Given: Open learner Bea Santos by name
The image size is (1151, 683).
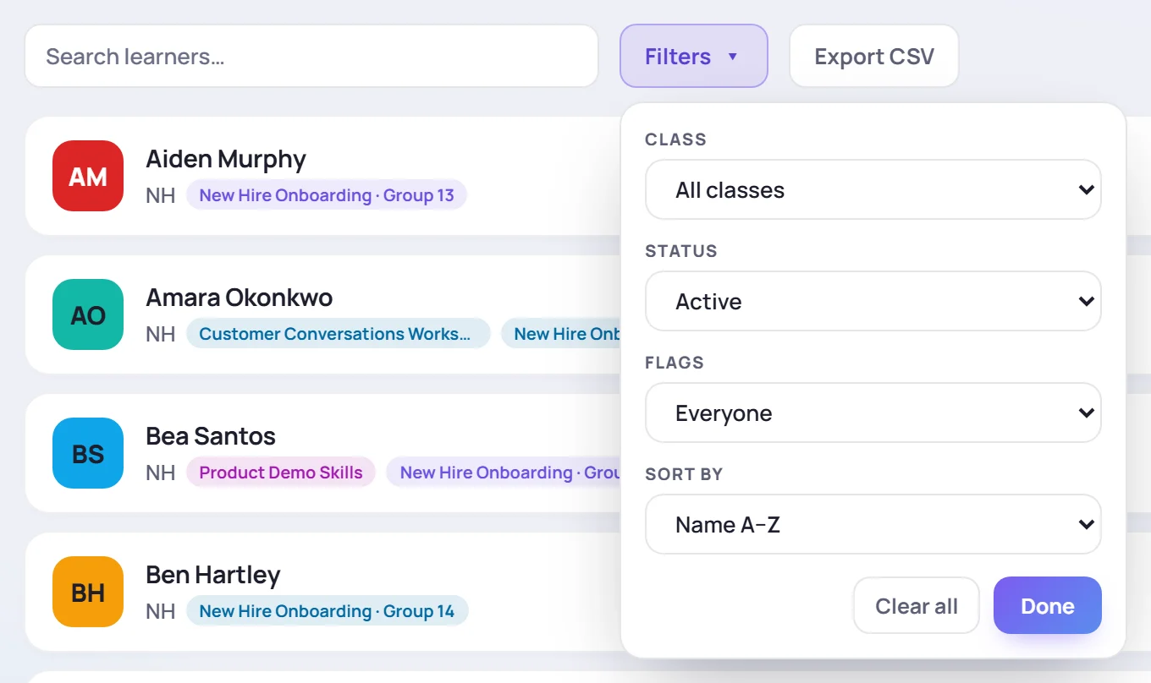Looking at the screenshot, I should pos(211,436).
